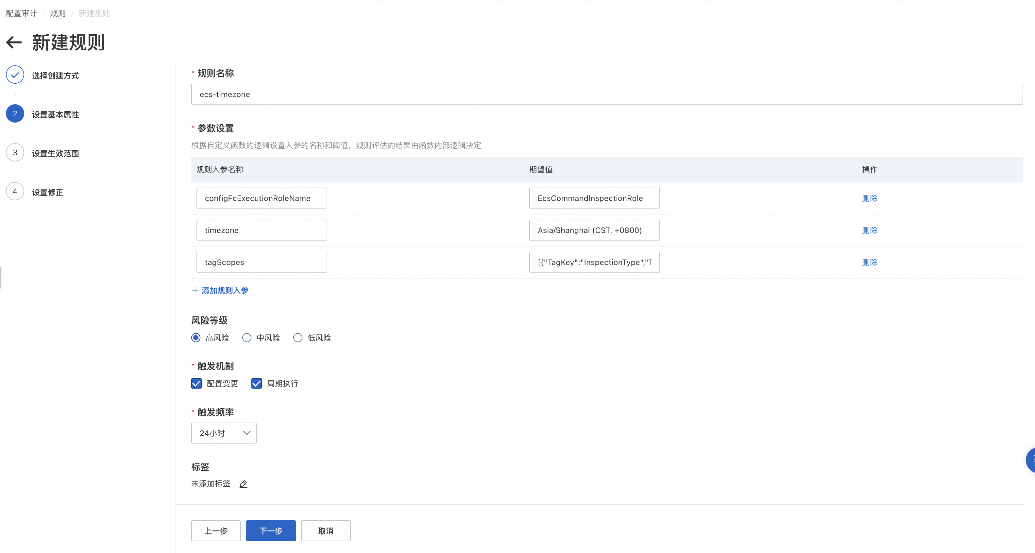The height and width of the screenshot is (553, 1035).
Task: Select the 中风险 radio button
Action: (247, 338)
